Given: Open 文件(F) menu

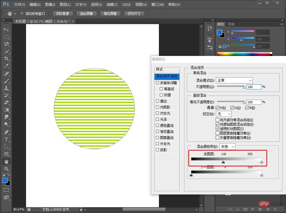Looking at the screenshot, I should tap(19, 4).
